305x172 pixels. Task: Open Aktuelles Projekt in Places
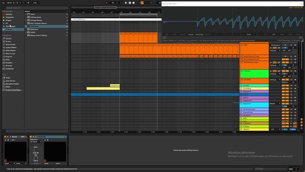[x=12, y=84]
